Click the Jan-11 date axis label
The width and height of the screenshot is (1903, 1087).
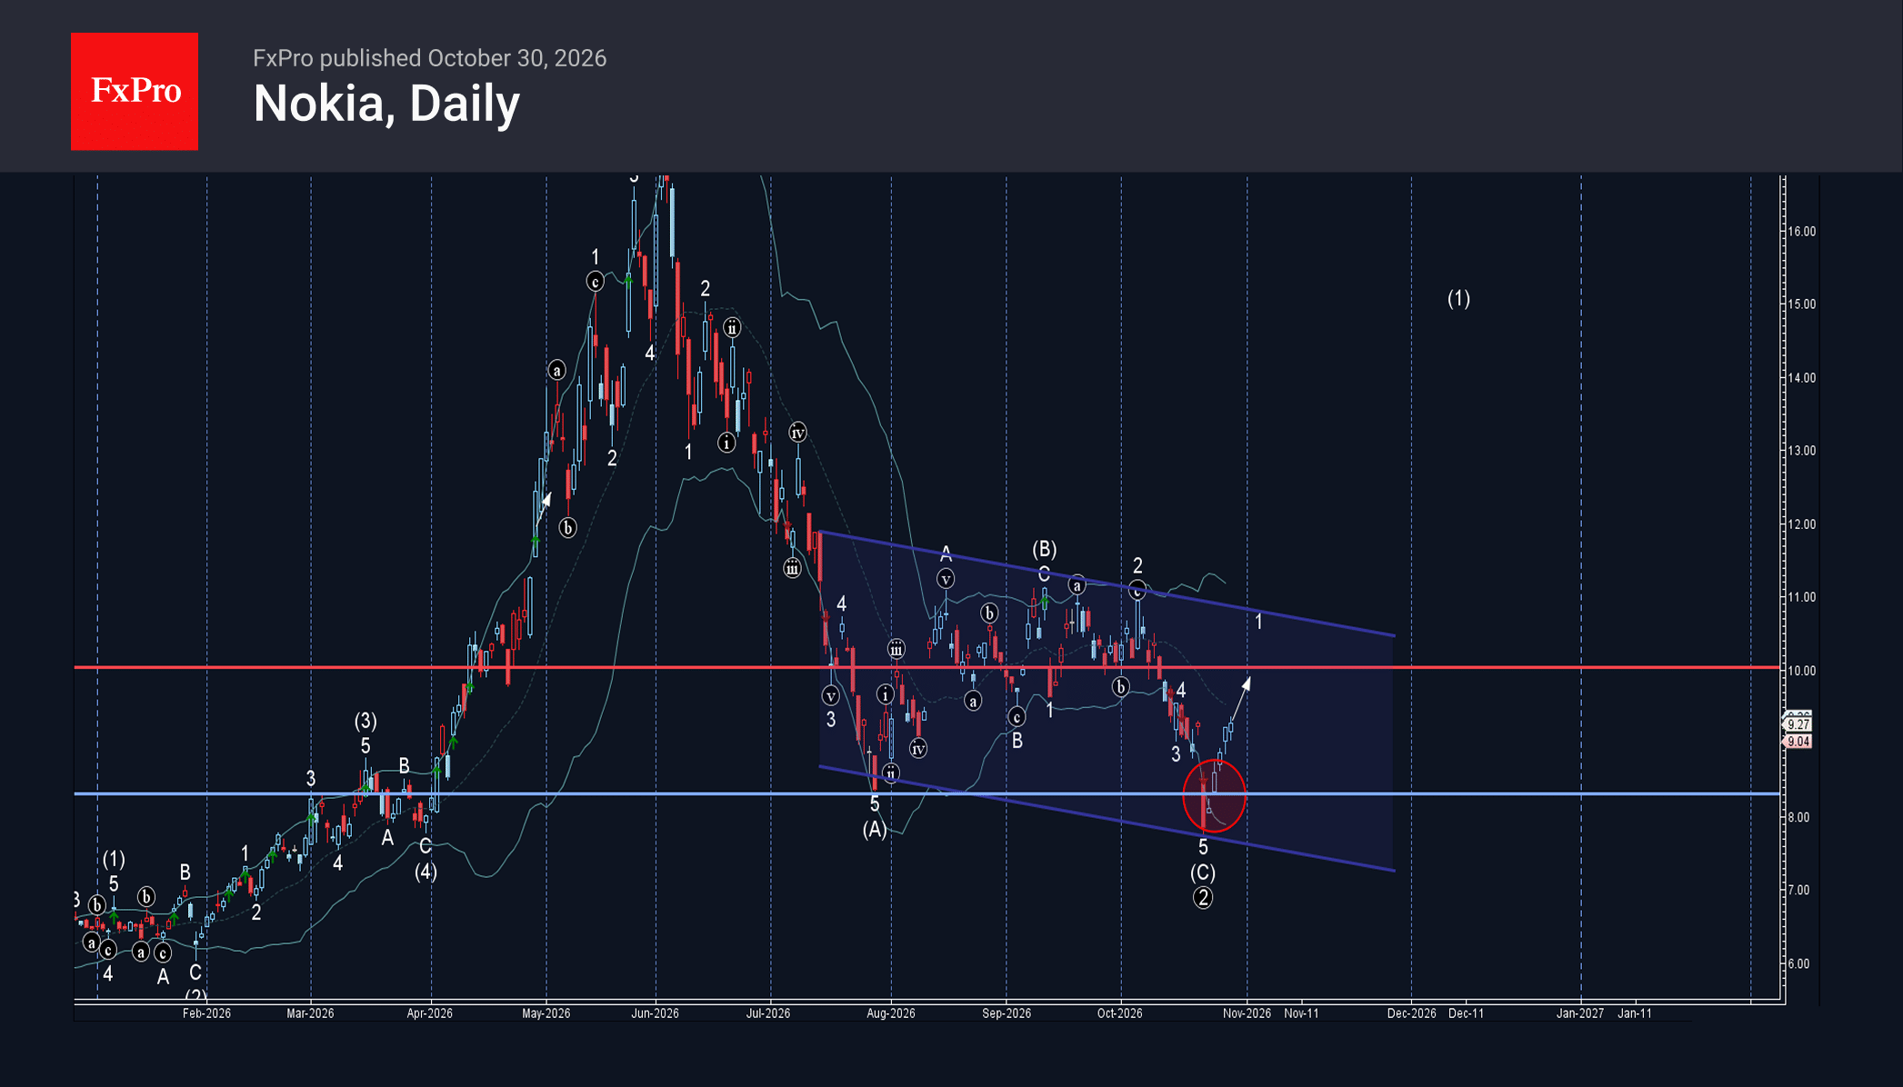pos(1635,1013)
